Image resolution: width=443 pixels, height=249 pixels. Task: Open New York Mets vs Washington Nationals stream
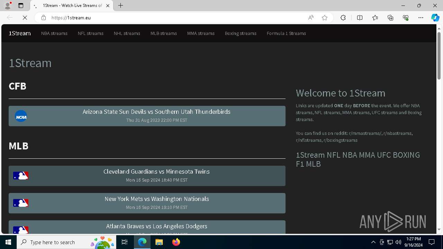[x=147, y=203]
